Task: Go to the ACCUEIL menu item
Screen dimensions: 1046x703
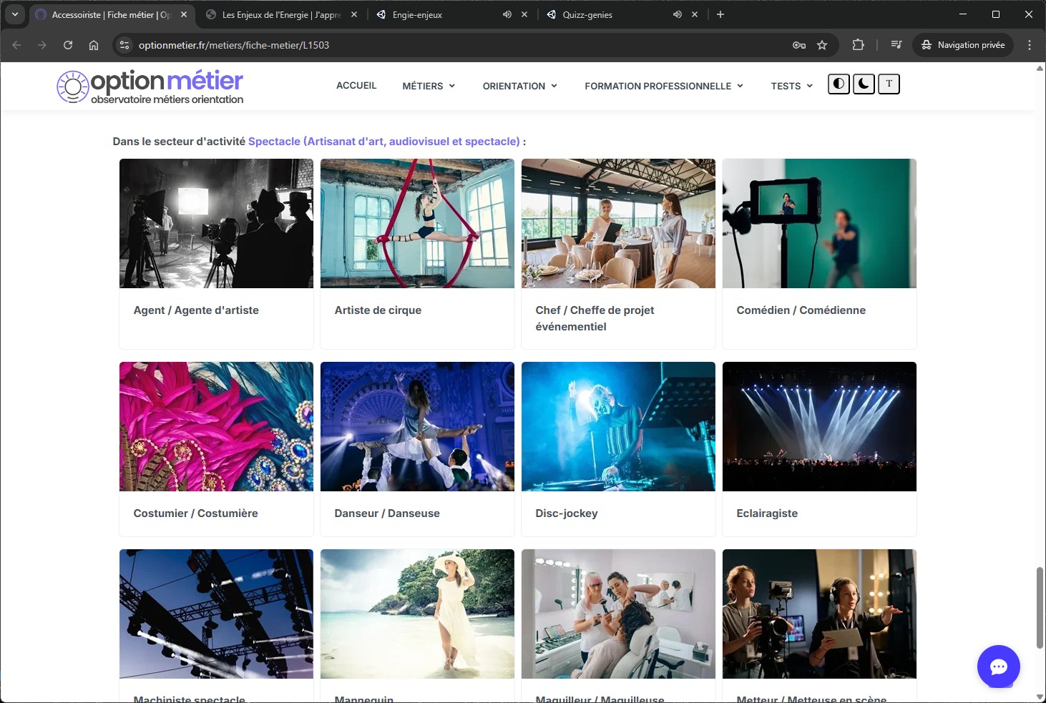Action: pos(356,86)
